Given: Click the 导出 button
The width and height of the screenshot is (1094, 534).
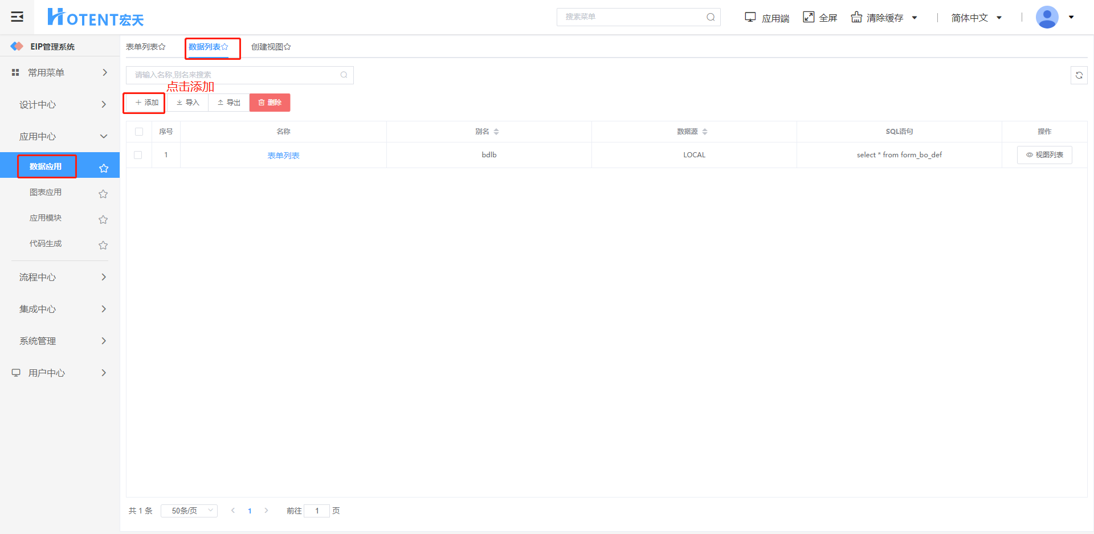Looking at the screenshot, I should click(x=228, y=103).
